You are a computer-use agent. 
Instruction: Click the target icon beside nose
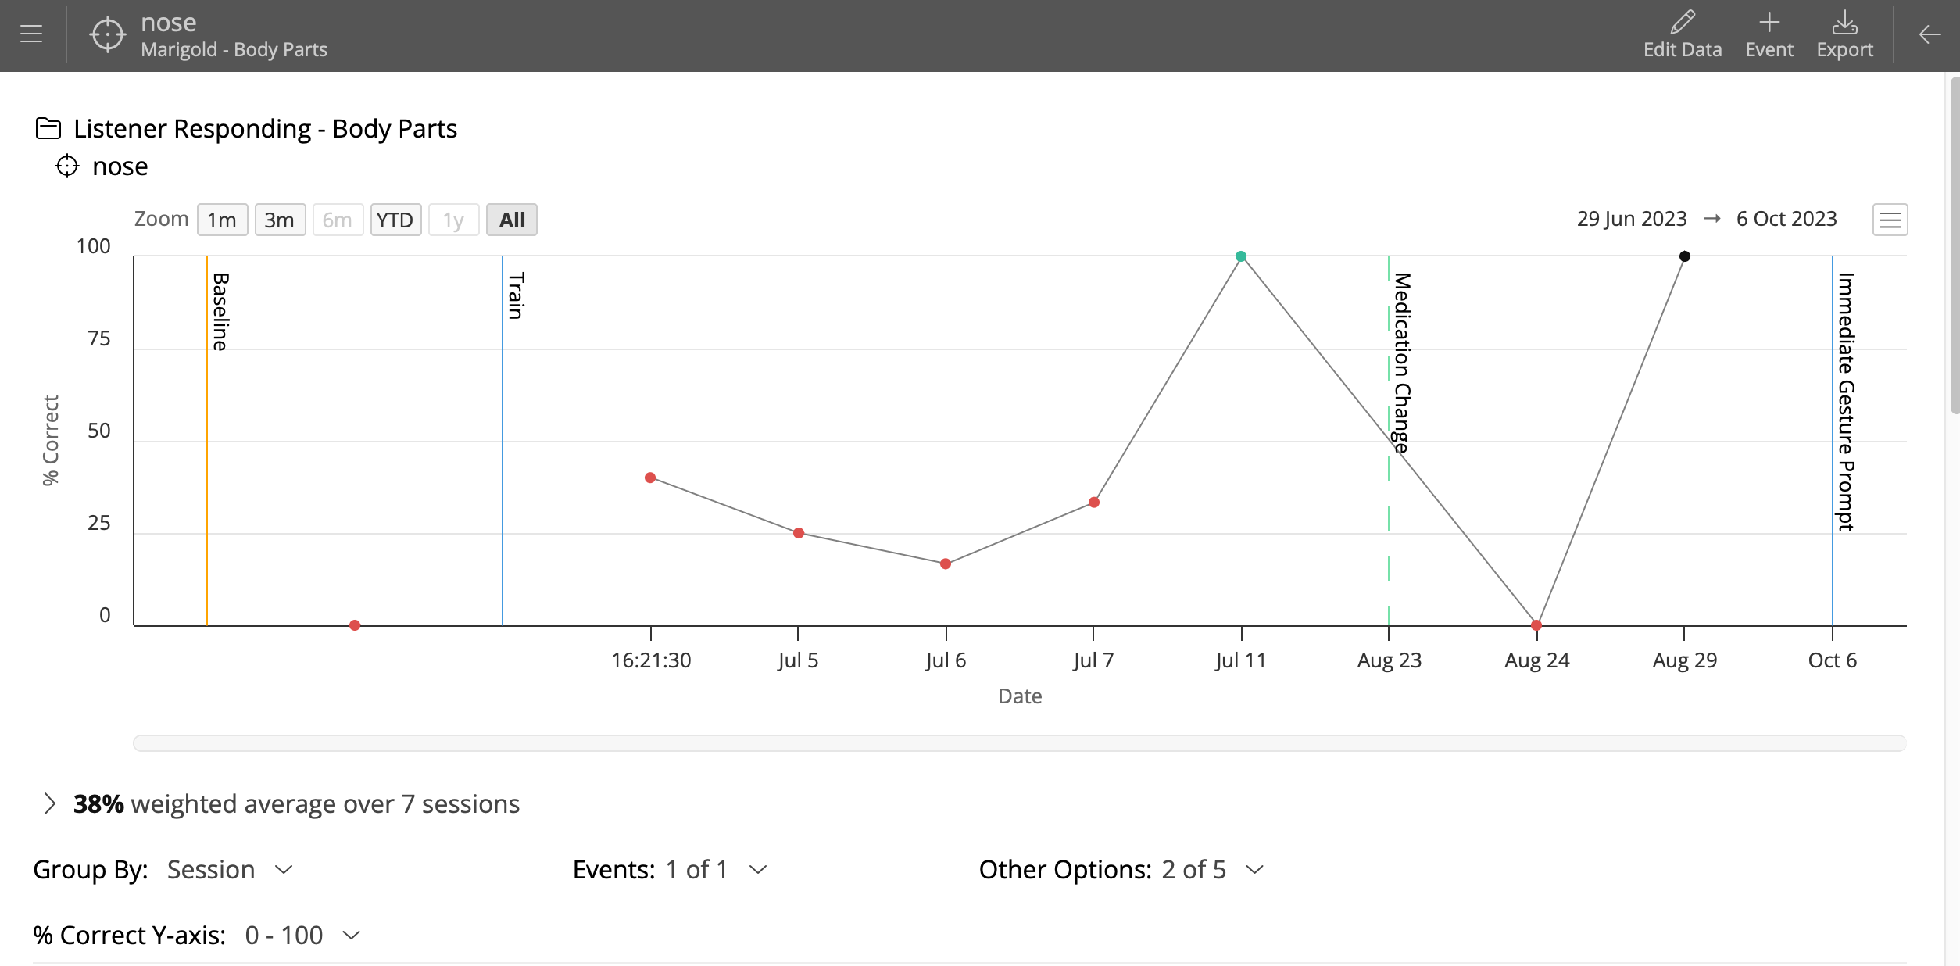[67, 166]
